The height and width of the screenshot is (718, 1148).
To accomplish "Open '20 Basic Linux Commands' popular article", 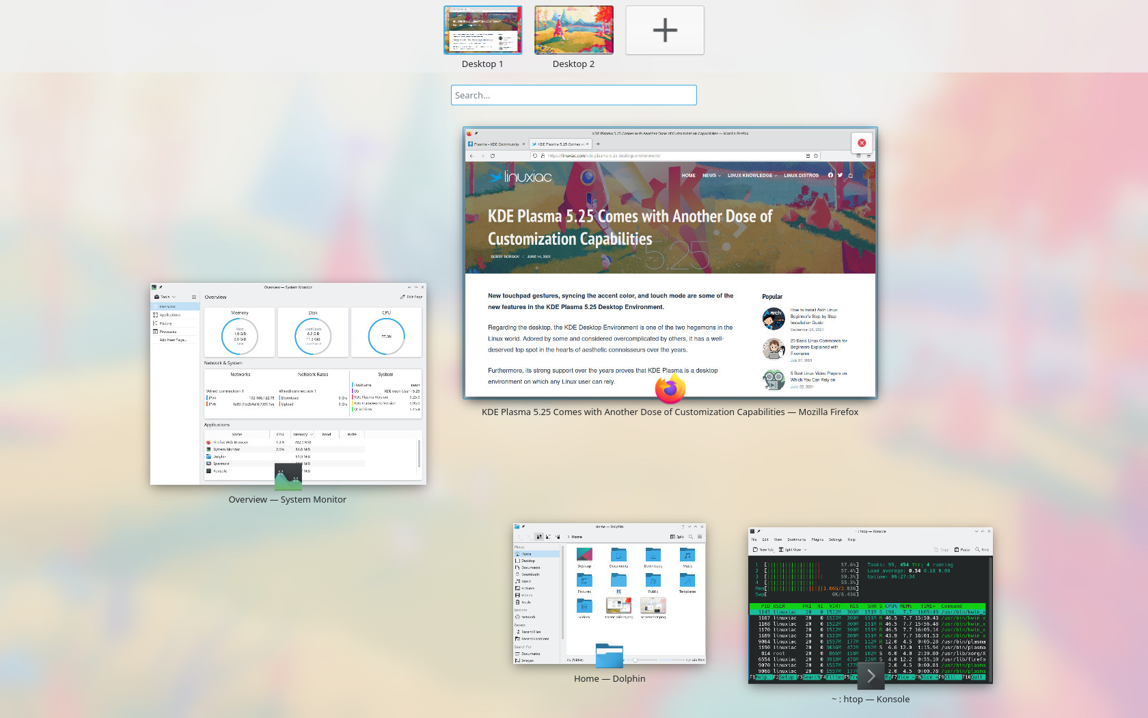I will click(x=819, y=347).
